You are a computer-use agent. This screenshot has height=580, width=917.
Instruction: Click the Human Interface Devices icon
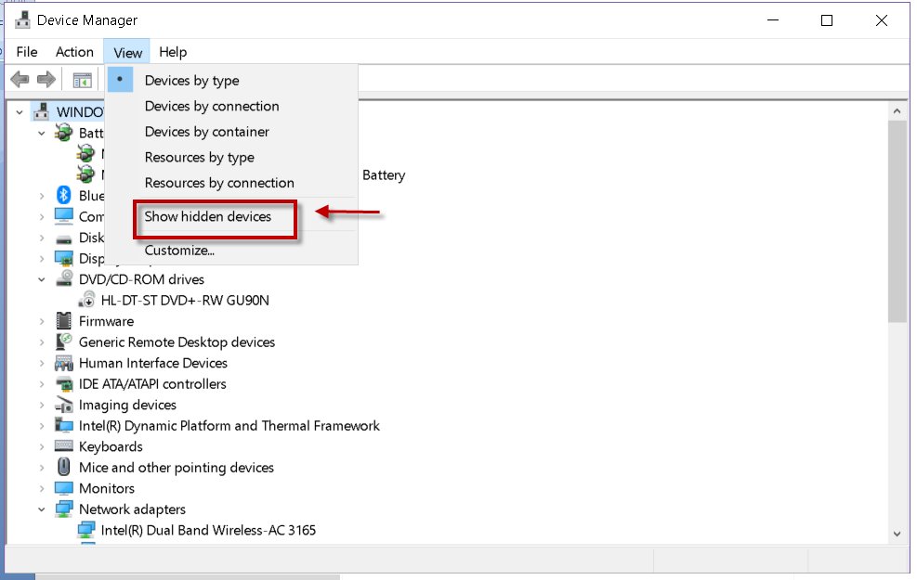pos(64,363)
